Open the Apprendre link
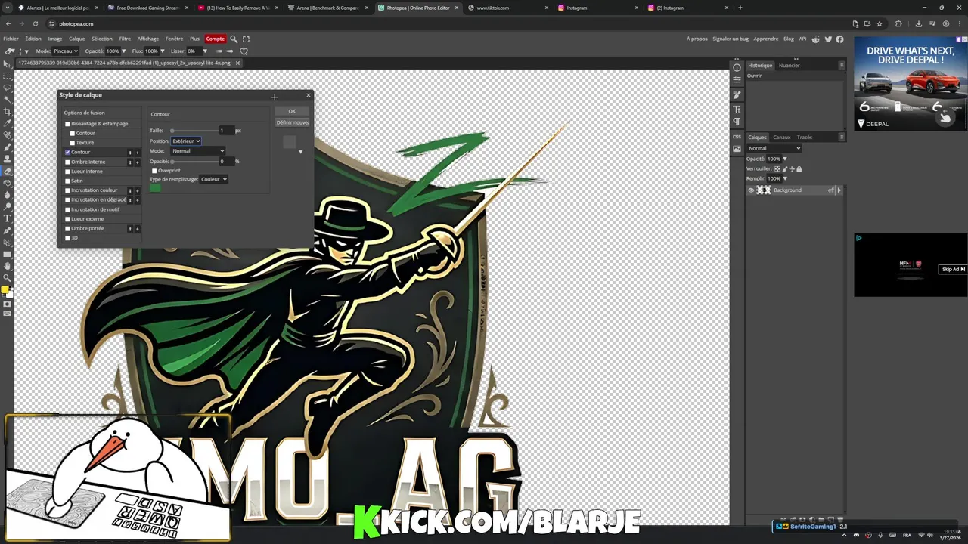The width and height of the screenshot is (968, 544). point(766,39)
